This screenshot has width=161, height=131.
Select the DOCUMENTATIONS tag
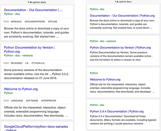click(x=35, y=22)
